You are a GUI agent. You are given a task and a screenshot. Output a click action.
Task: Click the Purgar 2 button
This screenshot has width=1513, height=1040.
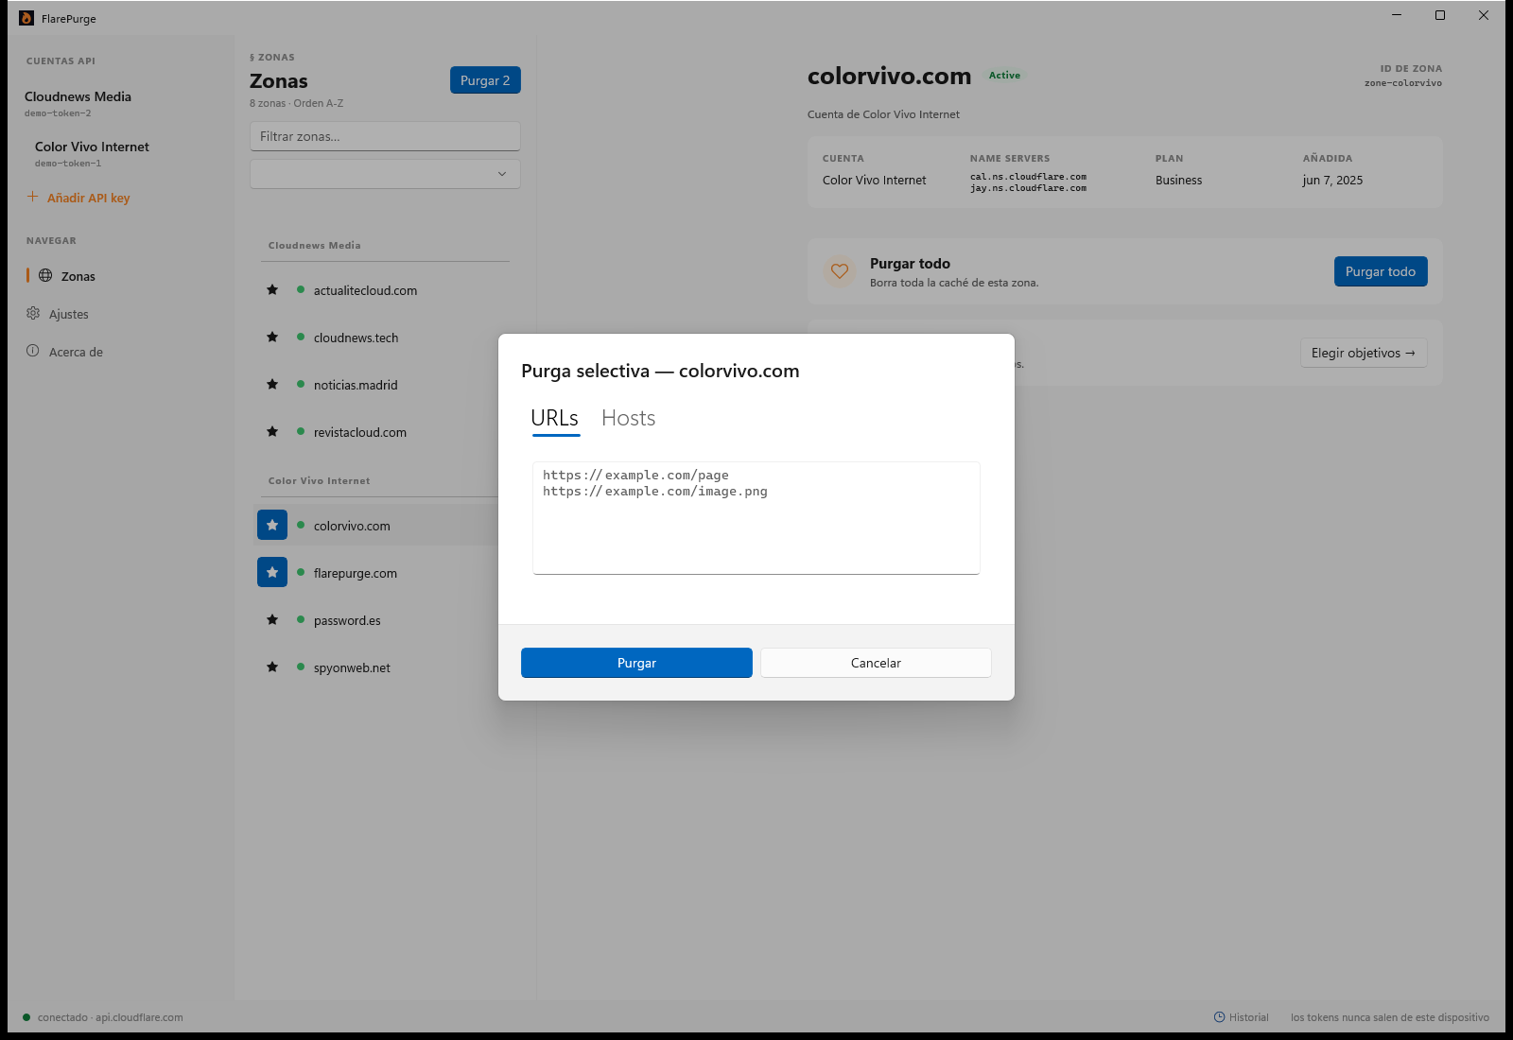coord(485,80)
